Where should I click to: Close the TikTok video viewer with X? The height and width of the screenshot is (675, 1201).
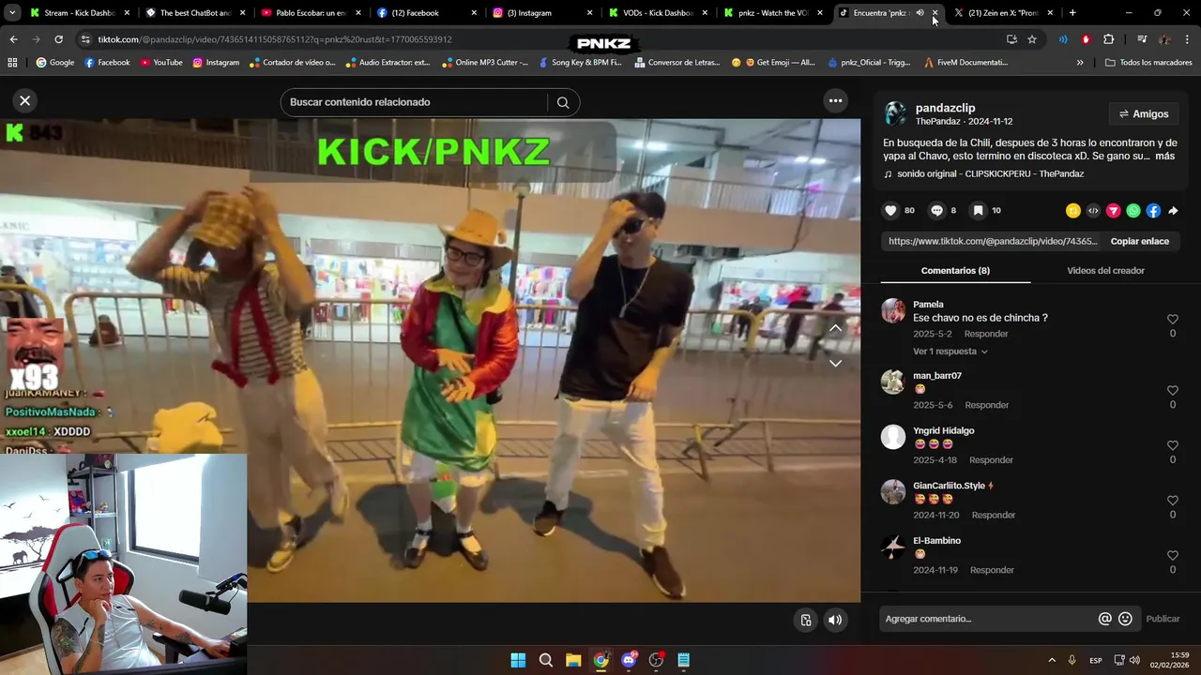25,100
